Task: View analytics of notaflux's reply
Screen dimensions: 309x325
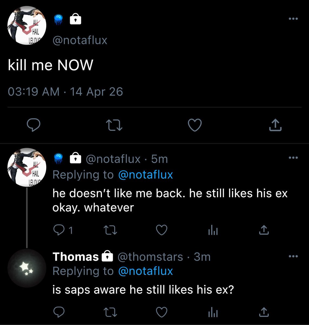Action: tap(213, 230)
